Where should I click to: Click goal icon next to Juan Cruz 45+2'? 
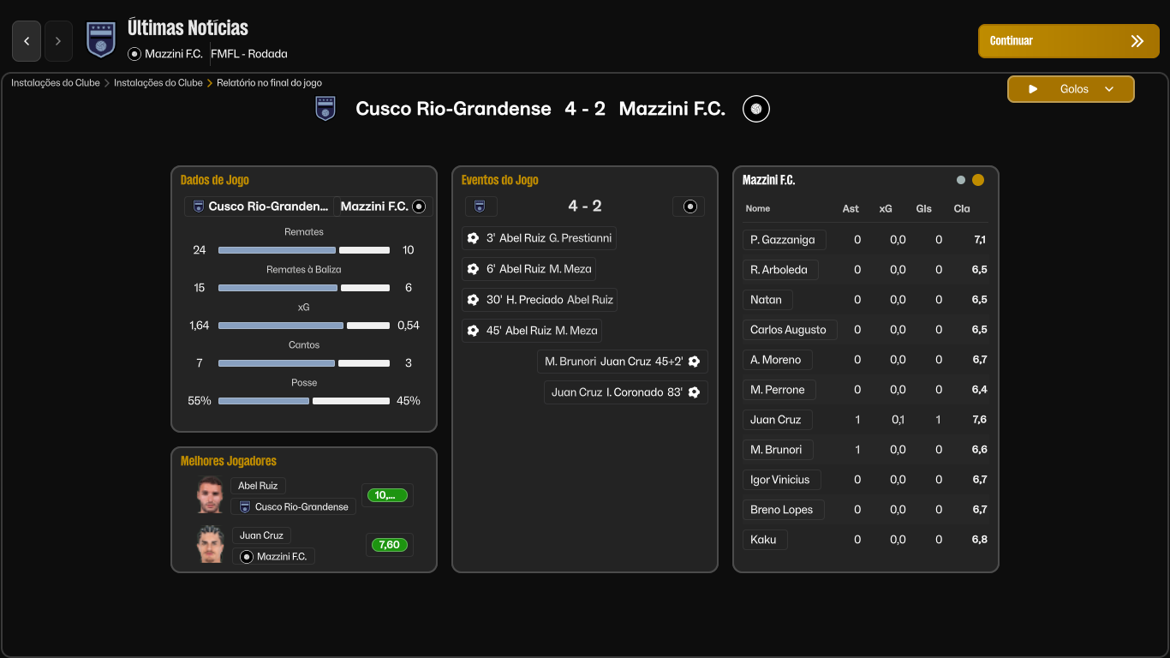click(x=694, y=362)
